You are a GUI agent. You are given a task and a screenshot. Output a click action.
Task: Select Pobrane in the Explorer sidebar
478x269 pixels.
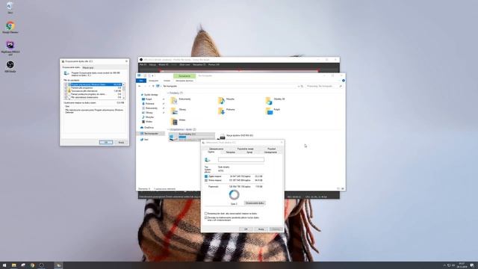click(x=148, y=104)
